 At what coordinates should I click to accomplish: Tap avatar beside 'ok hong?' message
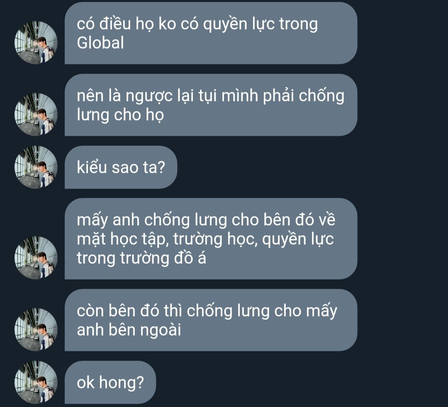tap(36, 382)
